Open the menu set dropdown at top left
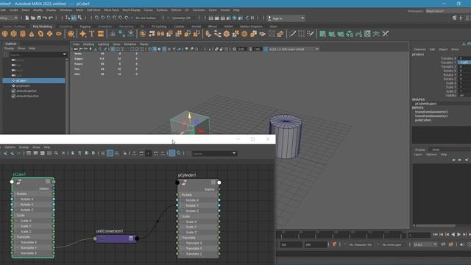This screenshot has height=265, width=471. coord(9,18)
